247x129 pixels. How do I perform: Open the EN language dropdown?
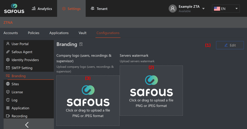click(226, 9)
